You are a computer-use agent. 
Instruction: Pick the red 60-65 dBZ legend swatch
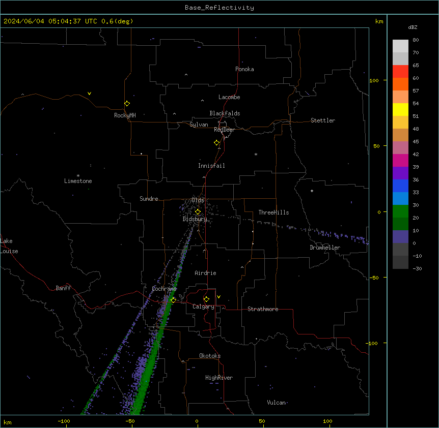400,72
